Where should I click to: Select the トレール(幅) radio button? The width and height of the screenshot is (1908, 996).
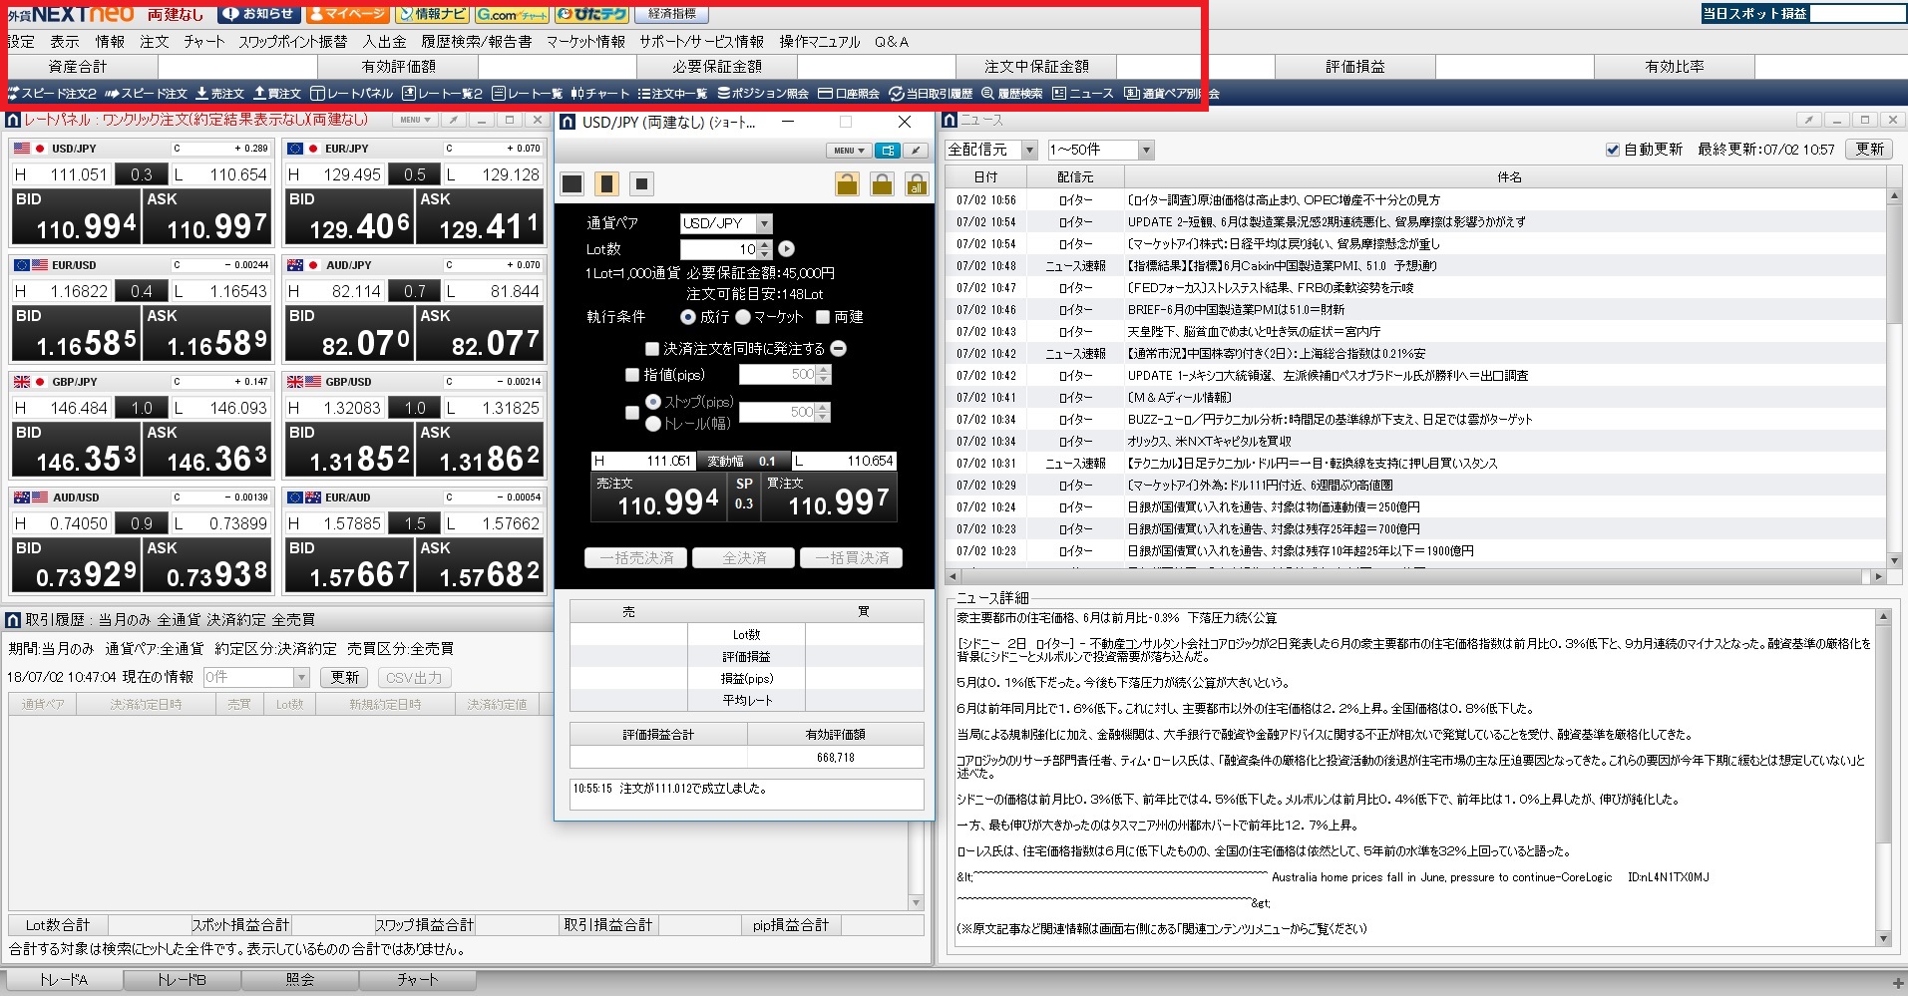pyautogui.click(x=653, y=424)
